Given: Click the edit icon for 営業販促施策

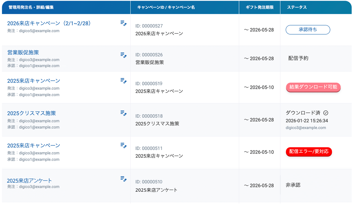Looking at the screenshot, I should pyautogui.click(x=123, y=55).
